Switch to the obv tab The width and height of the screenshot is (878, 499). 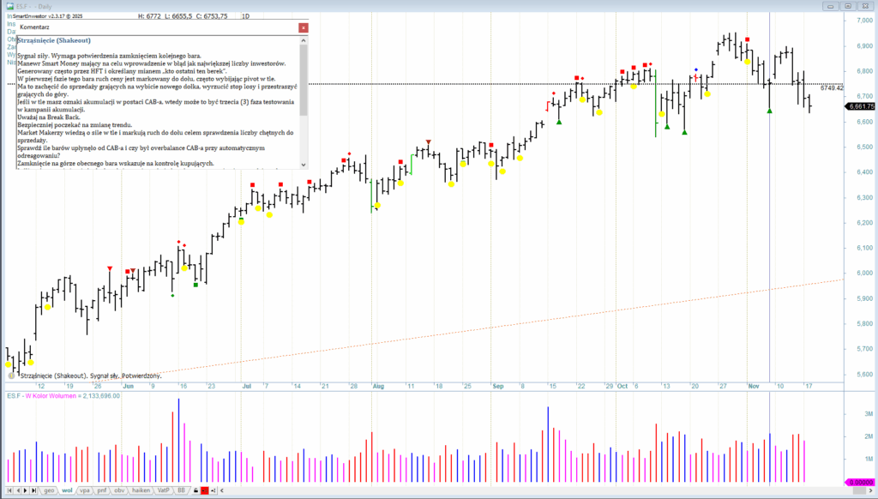(119, 490)
